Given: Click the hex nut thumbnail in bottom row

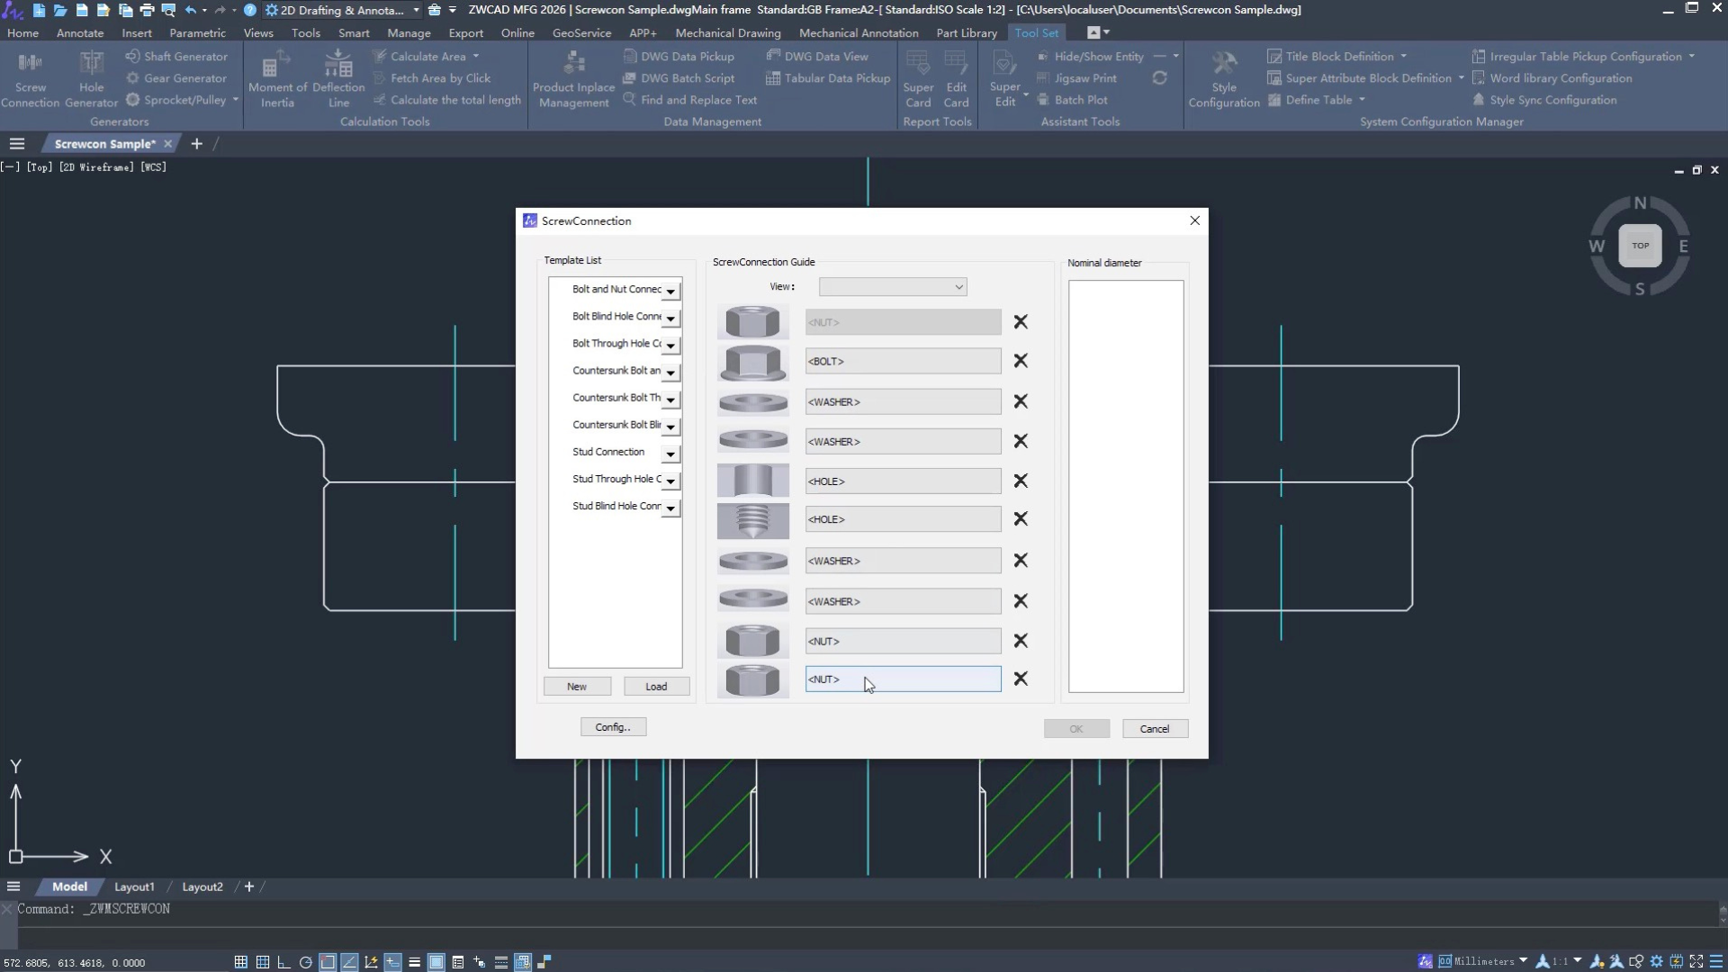Looking at the screenshot, I should [x=752, y=679].
